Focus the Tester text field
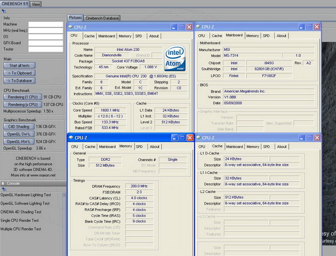Image resolution: width=336 pixels, height=256 pixels. (x=45, y=48)
